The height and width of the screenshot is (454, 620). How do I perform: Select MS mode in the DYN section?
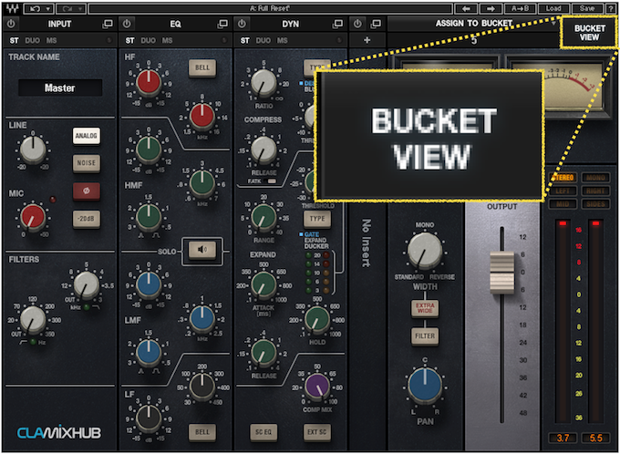282,40
